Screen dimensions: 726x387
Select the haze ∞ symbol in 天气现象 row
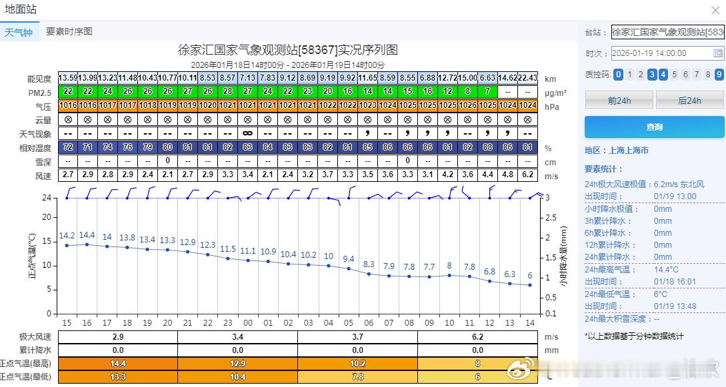(248, 133)
